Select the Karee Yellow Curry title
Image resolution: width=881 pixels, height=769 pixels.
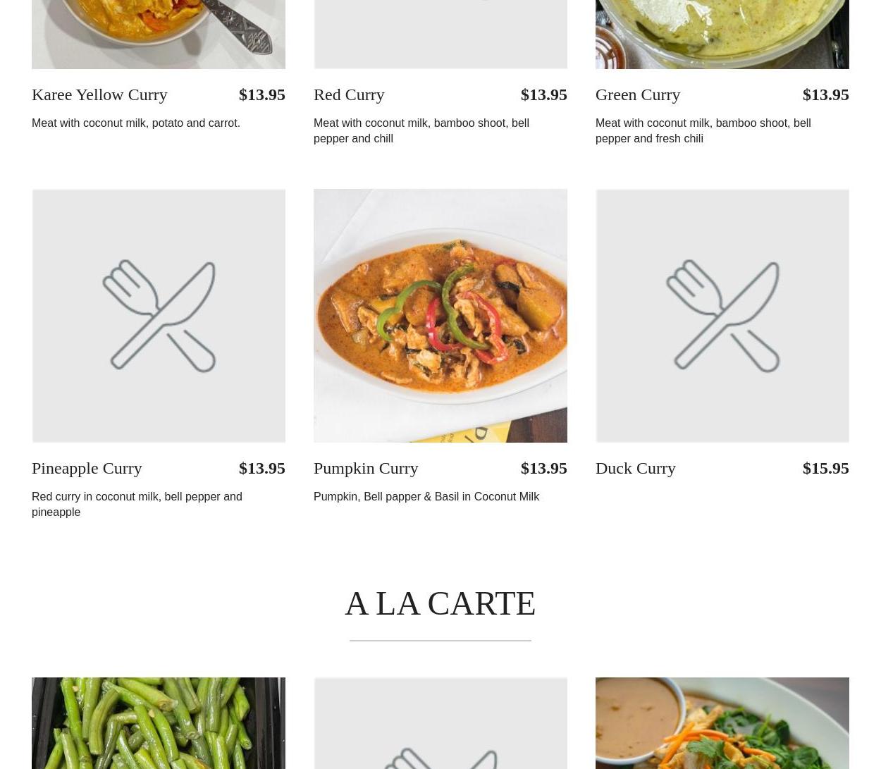(99, 94)
